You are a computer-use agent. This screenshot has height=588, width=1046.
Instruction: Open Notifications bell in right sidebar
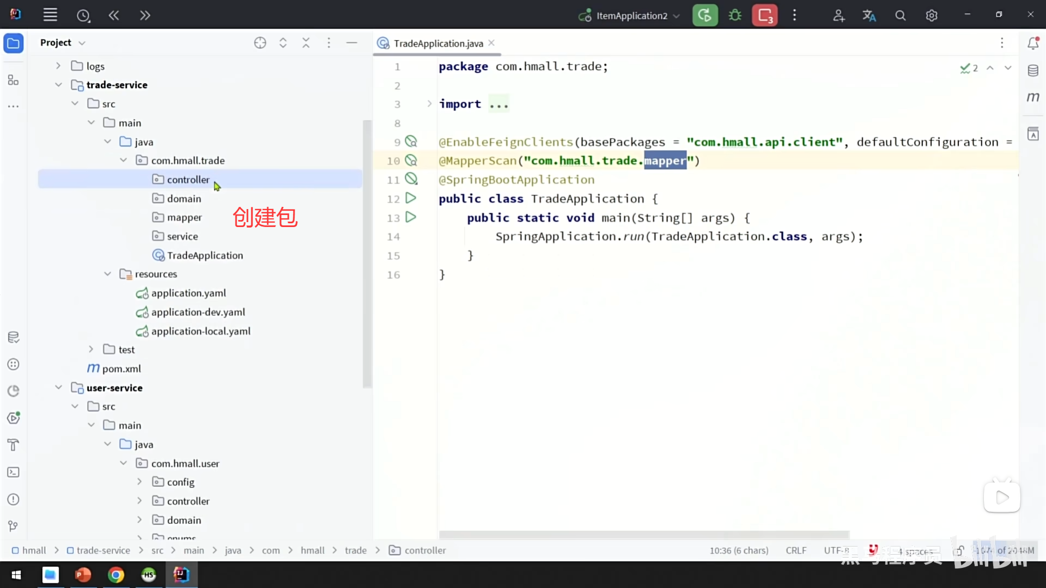(1033, 44)
